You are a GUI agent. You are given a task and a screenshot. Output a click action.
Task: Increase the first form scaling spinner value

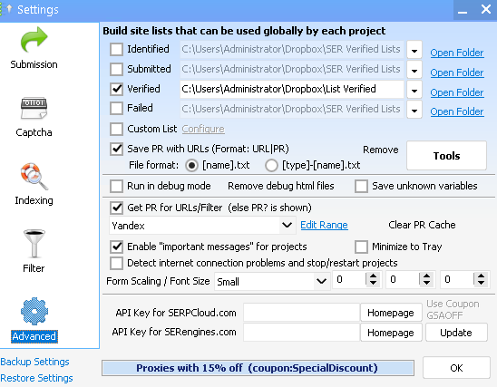[x=373, y=276]
